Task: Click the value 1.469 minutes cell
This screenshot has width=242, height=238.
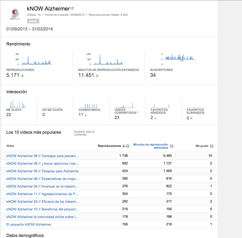Action: point(167,171)
